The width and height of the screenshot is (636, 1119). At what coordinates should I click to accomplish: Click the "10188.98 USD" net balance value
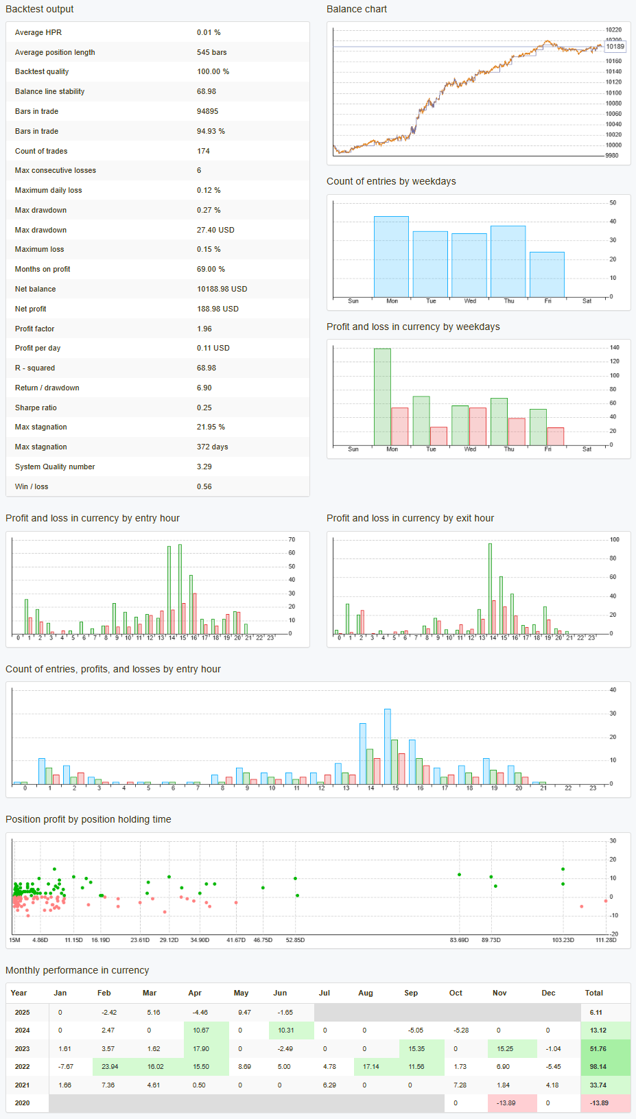point(222,289)
